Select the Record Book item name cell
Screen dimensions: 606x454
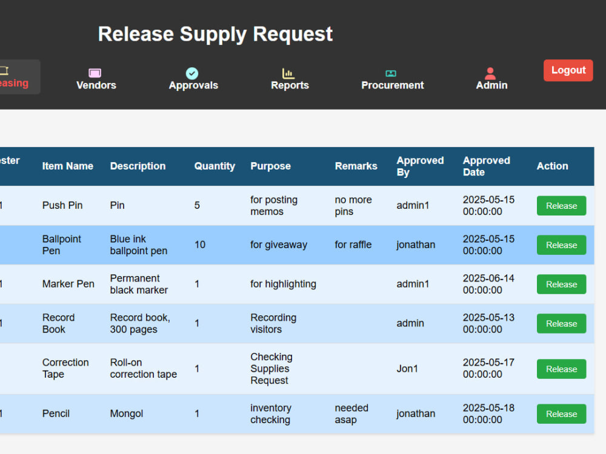(58, 323)
